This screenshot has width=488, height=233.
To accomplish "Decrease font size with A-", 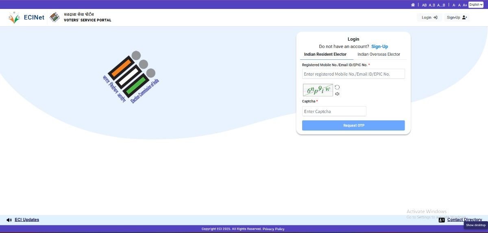I will [454, 5].
